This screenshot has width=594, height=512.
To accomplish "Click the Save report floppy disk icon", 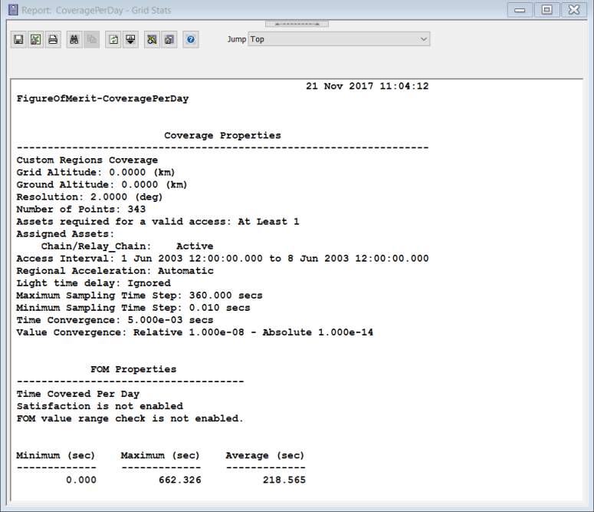I will coord(18,39).
